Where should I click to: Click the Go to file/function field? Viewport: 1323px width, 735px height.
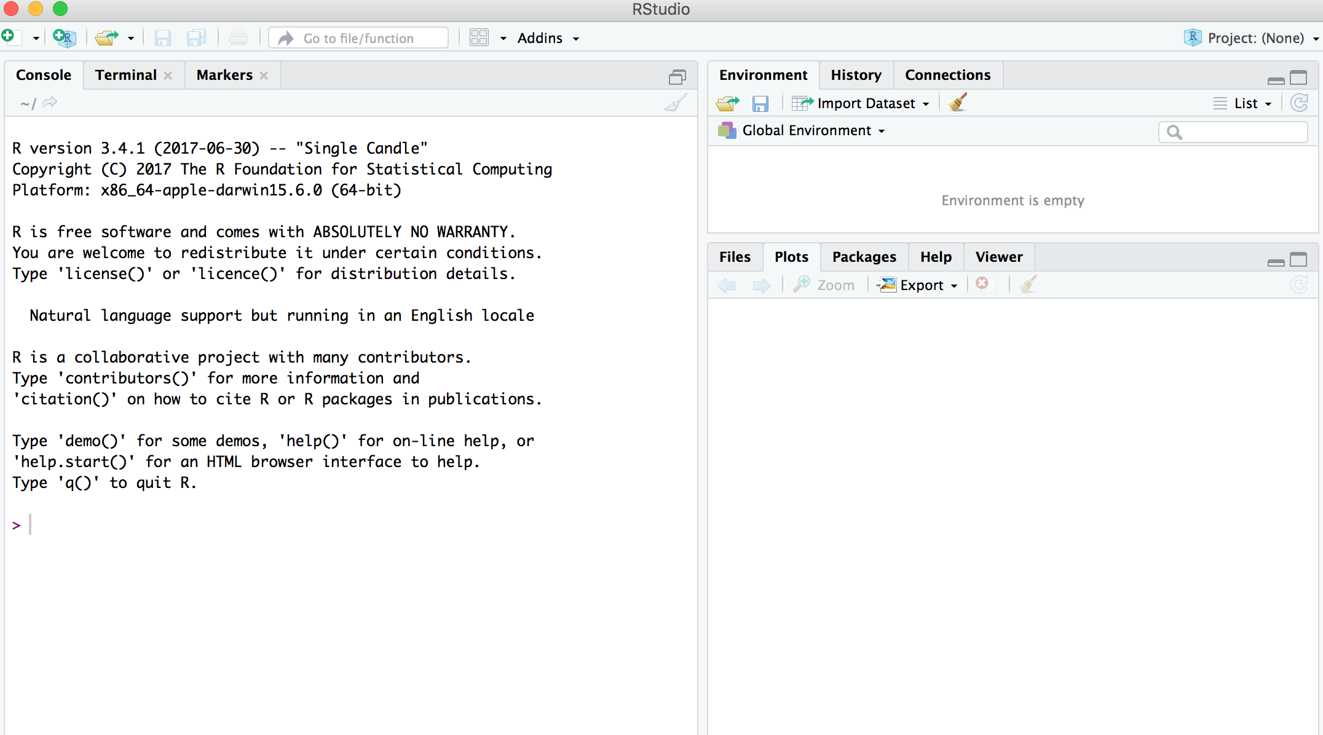tap(359, 38)
